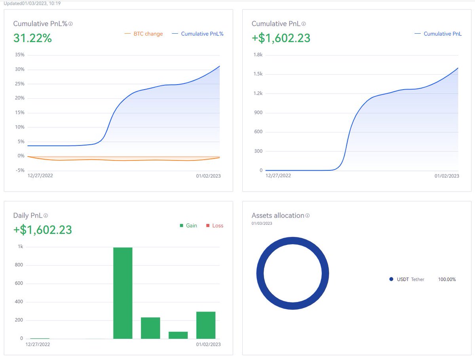Click the +$1,602.23 value under Cumulative PnL
Image resolution: width=475 pixels, height=356 pixels.
[x=281, y=38]
